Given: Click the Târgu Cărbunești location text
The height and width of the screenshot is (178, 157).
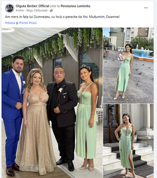Looking at the screenshot, I should [37, 11].
